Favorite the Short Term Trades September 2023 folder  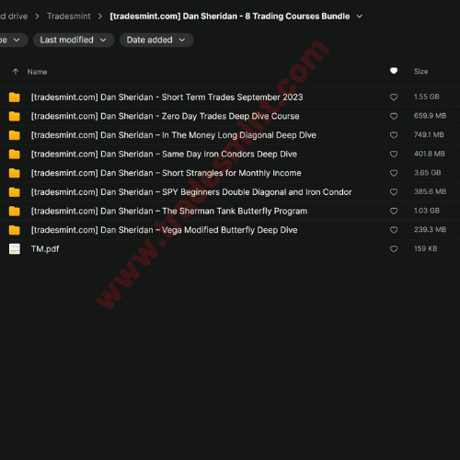[x=394, y=98]
